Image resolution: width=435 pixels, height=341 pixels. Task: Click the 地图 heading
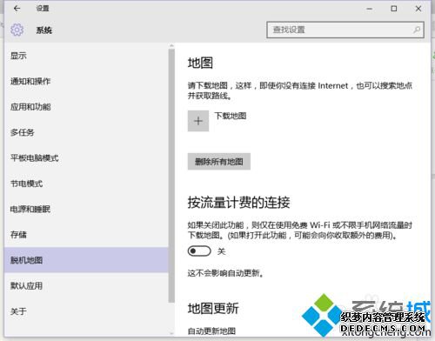(200, 63)
